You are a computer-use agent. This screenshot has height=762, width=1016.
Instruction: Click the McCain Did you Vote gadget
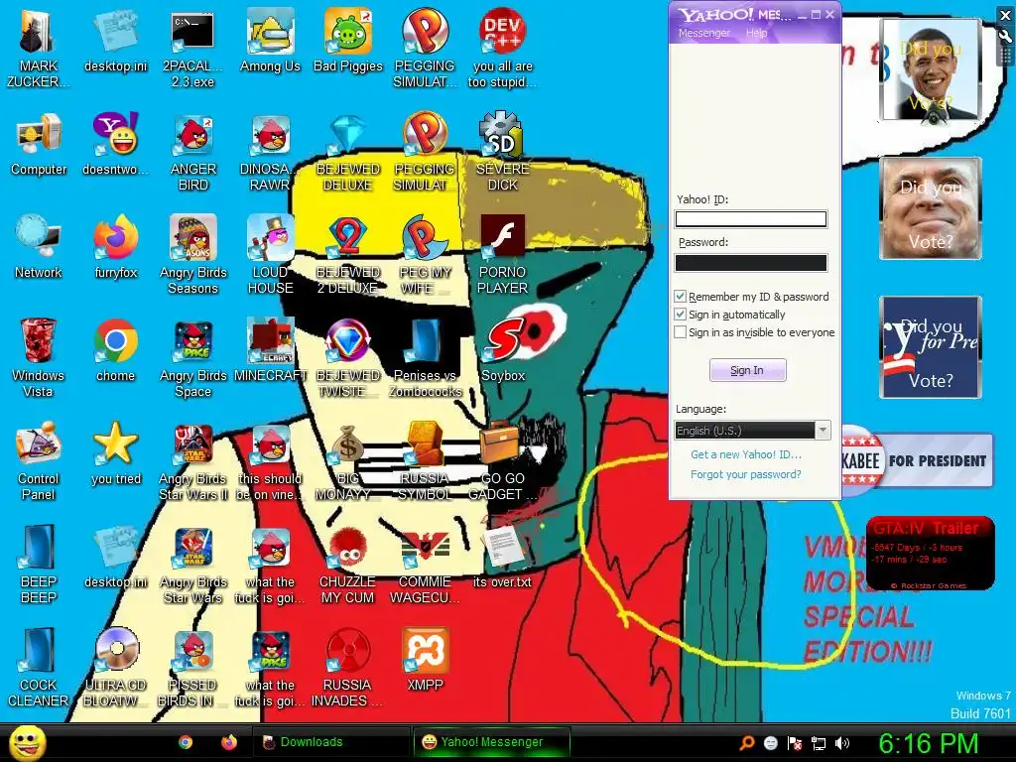[931, 208]
